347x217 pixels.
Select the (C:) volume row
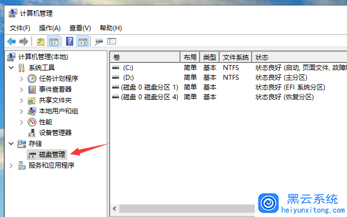pyautogui.click(x=229, y=67)
